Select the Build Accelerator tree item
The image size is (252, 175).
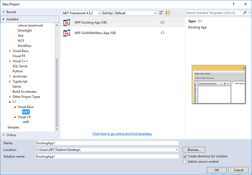click(x=24, y=91)
